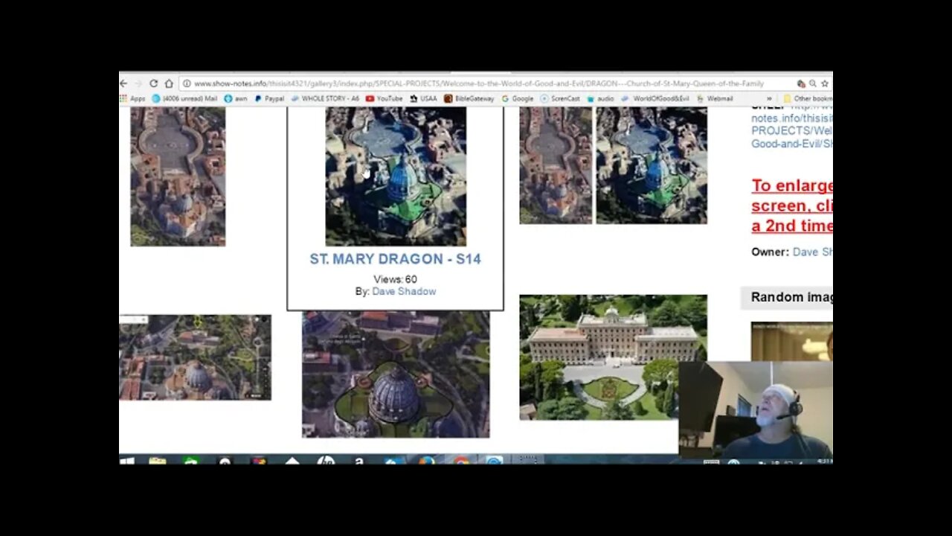The height and width of the screenshot is (536, 952).
Task: Open Firefox from the taskbar
Action: [427, 461]
